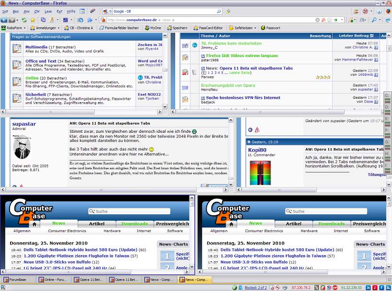Screen dimensions: 392x291
Task: Click the blue question mark icon beside TB thread
Action: [195, 46]
